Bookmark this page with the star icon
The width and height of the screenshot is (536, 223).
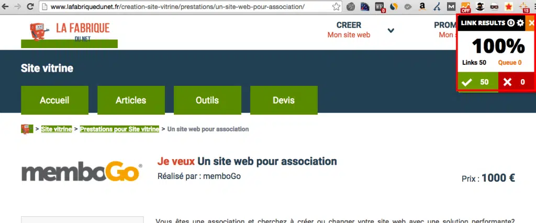point(337,6)
